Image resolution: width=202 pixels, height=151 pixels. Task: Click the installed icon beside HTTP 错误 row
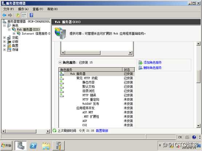[62, 95]
